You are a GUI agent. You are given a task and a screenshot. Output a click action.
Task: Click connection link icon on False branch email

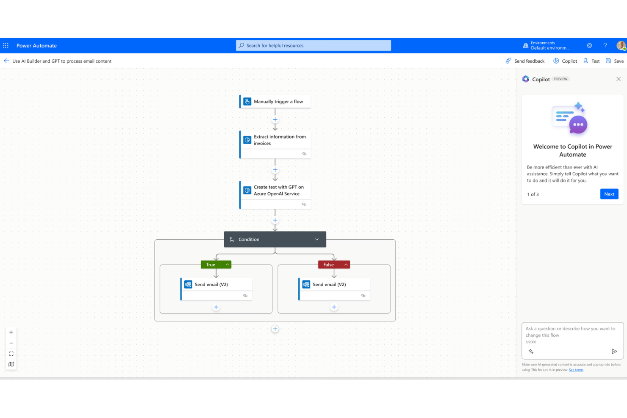click(x=363, y=296)
